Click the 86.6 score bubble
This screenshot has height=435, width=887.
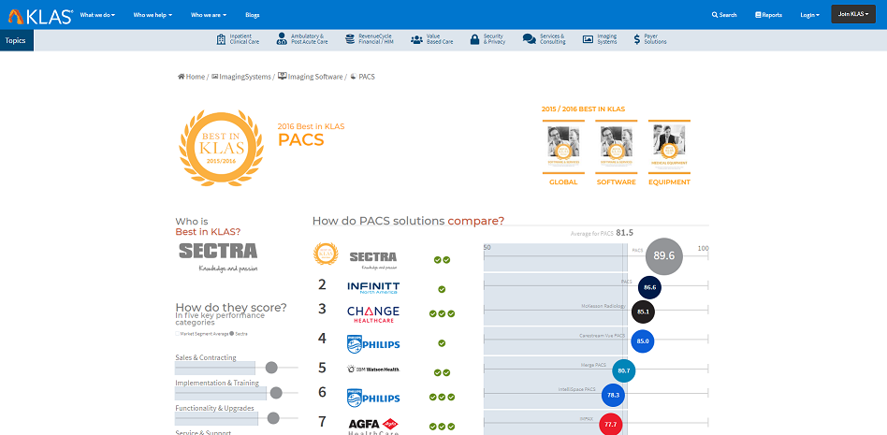coord(649,287)
